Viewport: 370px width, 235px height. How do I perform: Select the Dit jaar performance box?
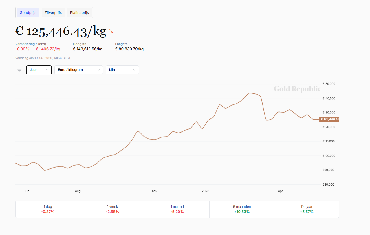(x=307, y=209)
